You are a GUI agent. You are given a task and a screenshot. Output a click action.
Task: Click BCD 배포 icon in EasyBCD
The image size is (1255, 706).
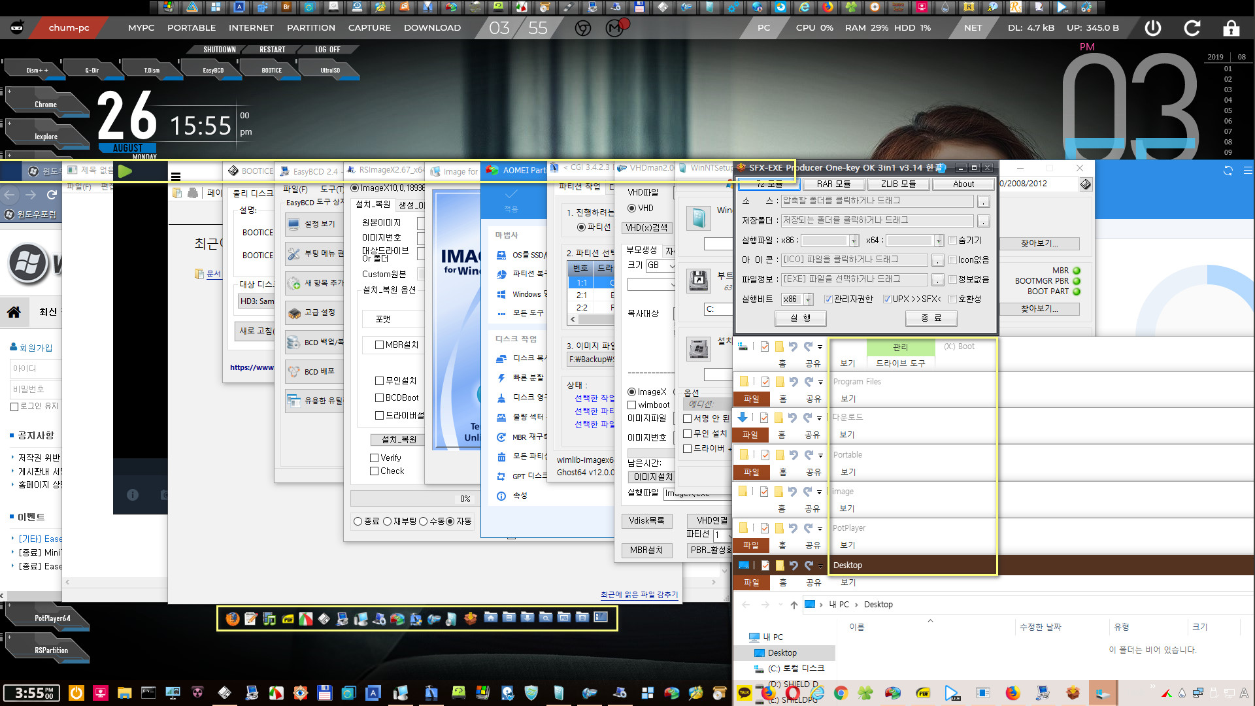[x=294, y=372]
